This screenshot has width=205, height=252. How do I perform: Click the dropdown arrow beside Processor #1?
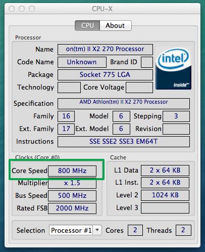click(97, 230)
